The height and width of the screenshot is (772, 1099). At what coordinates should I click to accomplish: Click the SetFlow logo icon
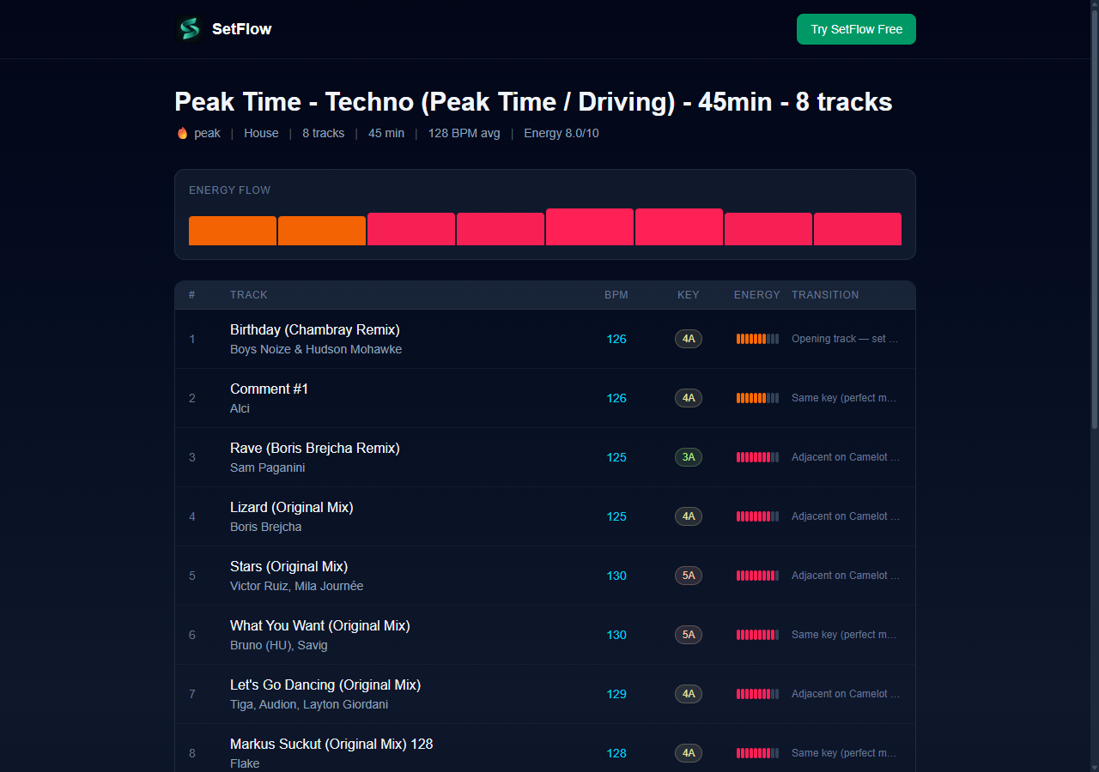(x=188, y=28)
